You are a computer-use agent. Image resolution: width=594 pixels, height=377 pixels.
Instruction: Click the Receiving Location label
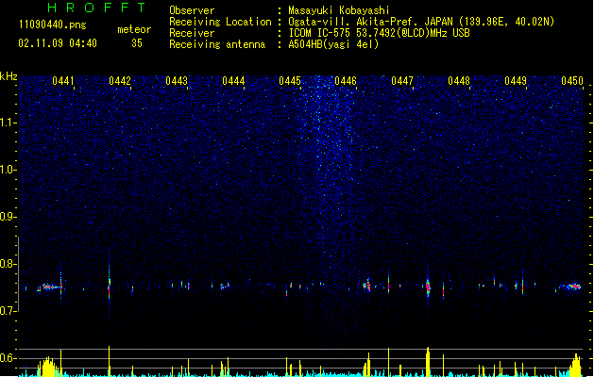(x=220, y=22)
